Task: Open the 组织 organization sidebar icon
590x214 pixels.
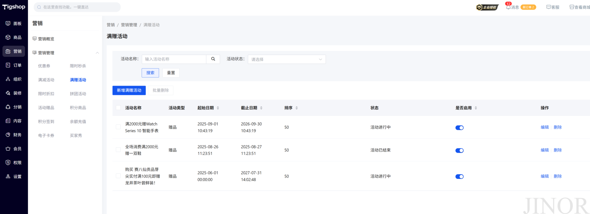Action: coord(8,79)
